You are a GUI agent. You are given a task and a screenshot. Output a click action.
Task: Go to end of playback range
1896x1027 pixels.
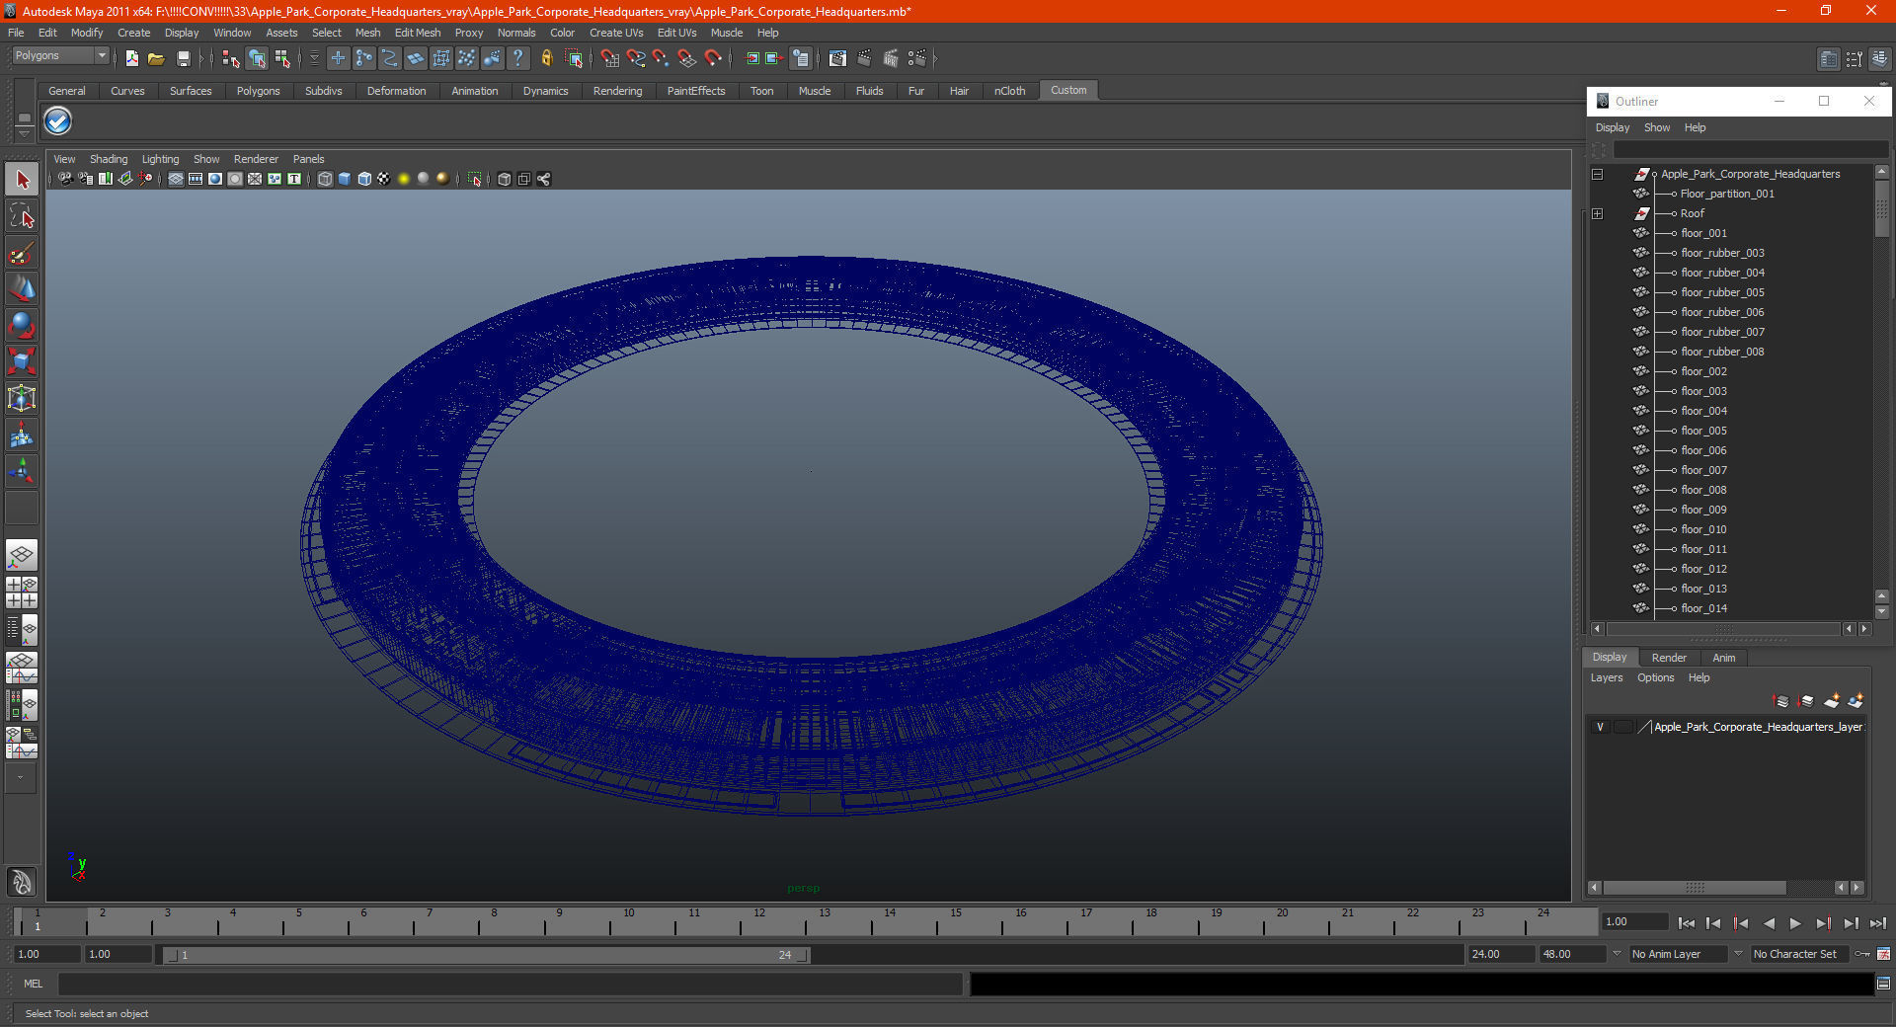(1878, 923)
